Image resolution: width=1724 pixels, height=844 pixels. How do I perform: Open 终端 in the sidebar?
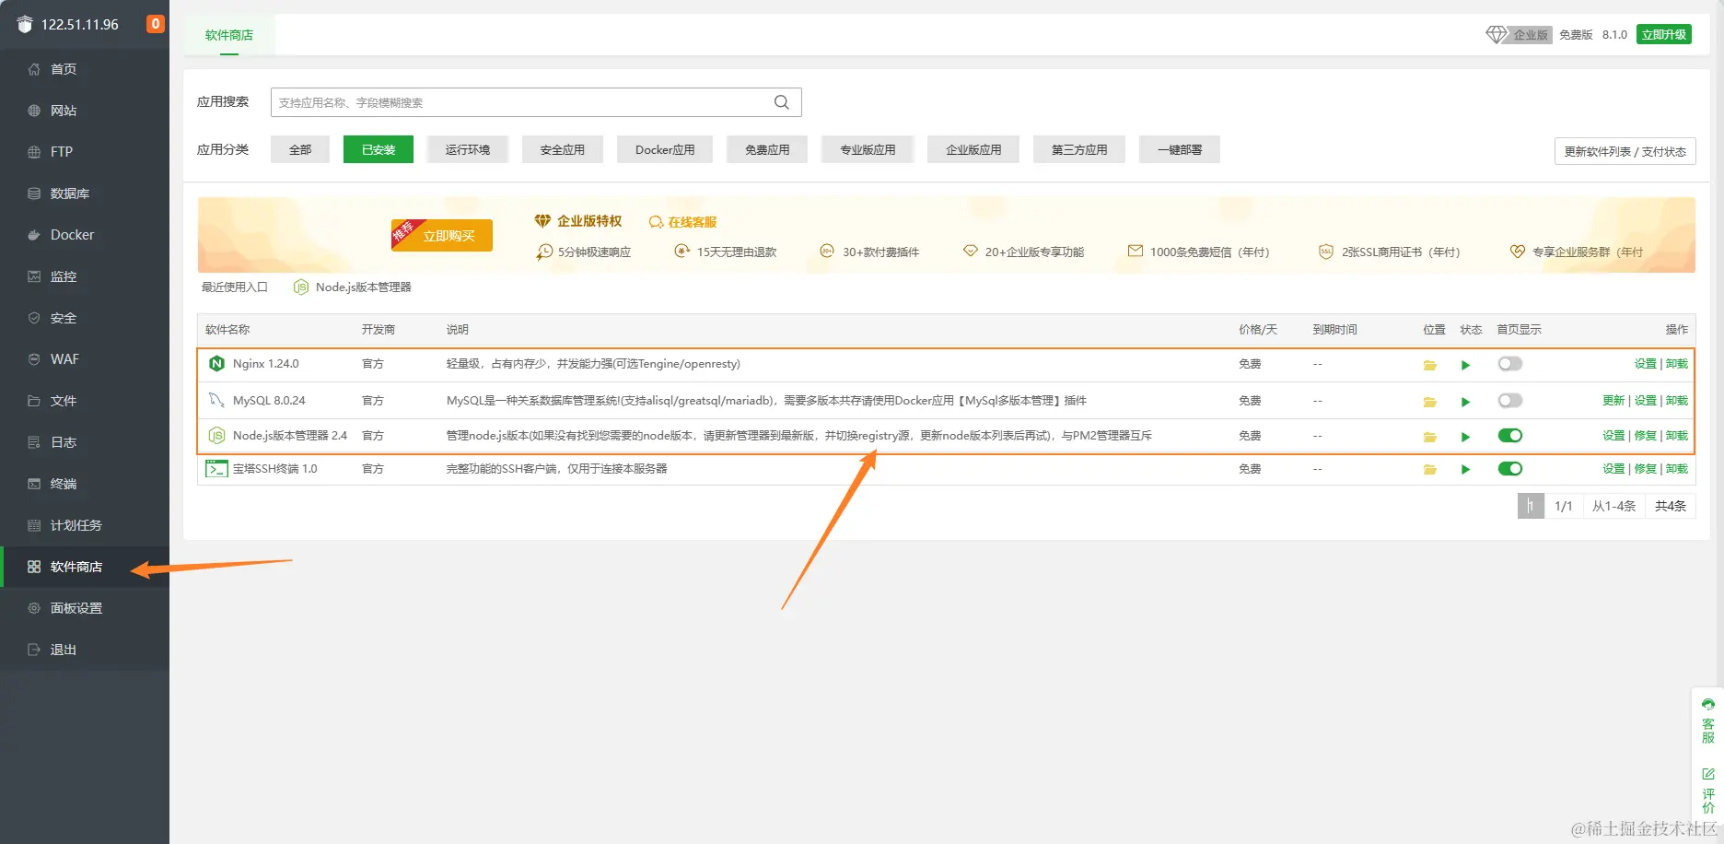(x=85, y=484)
